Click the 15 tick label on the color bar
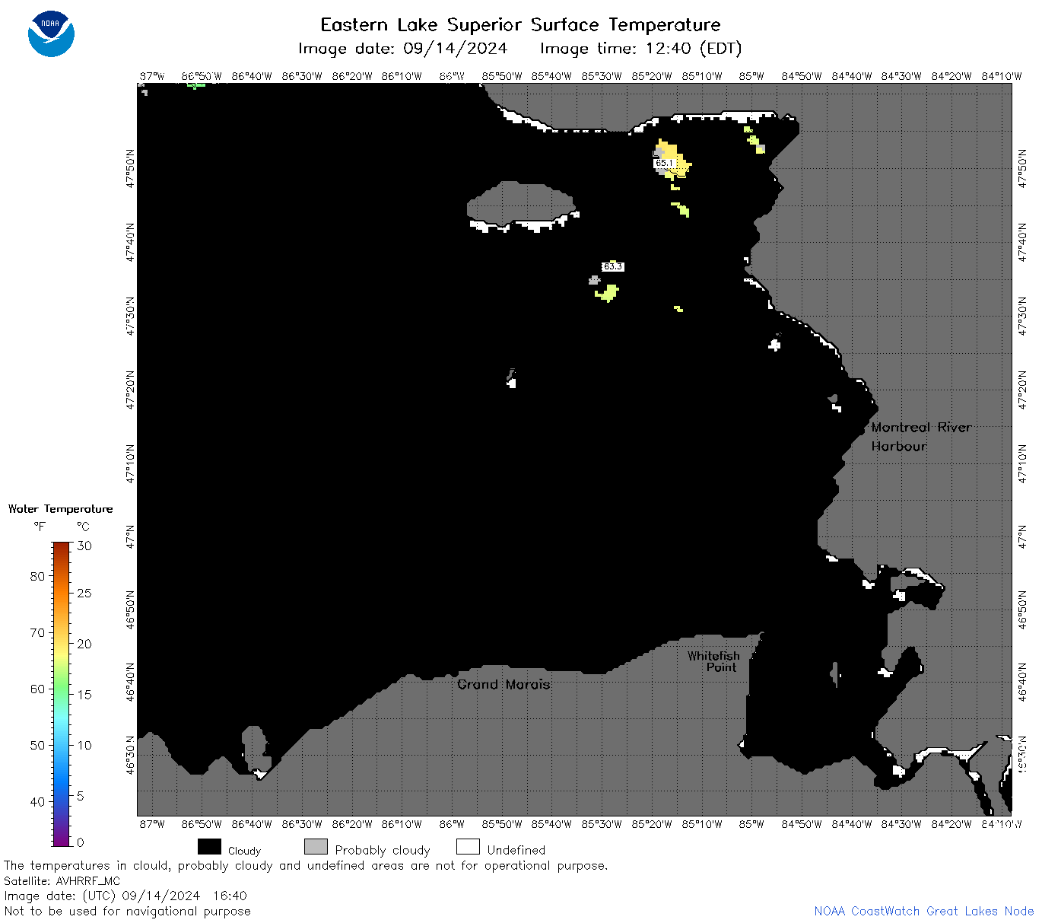Screen dimensions: 1042x923 pos(84,694)
